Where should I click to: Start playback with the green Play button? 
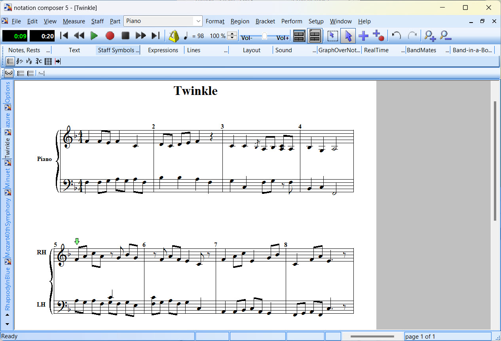point(94,36)
